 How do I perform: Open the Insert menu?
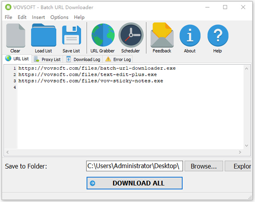38,17
